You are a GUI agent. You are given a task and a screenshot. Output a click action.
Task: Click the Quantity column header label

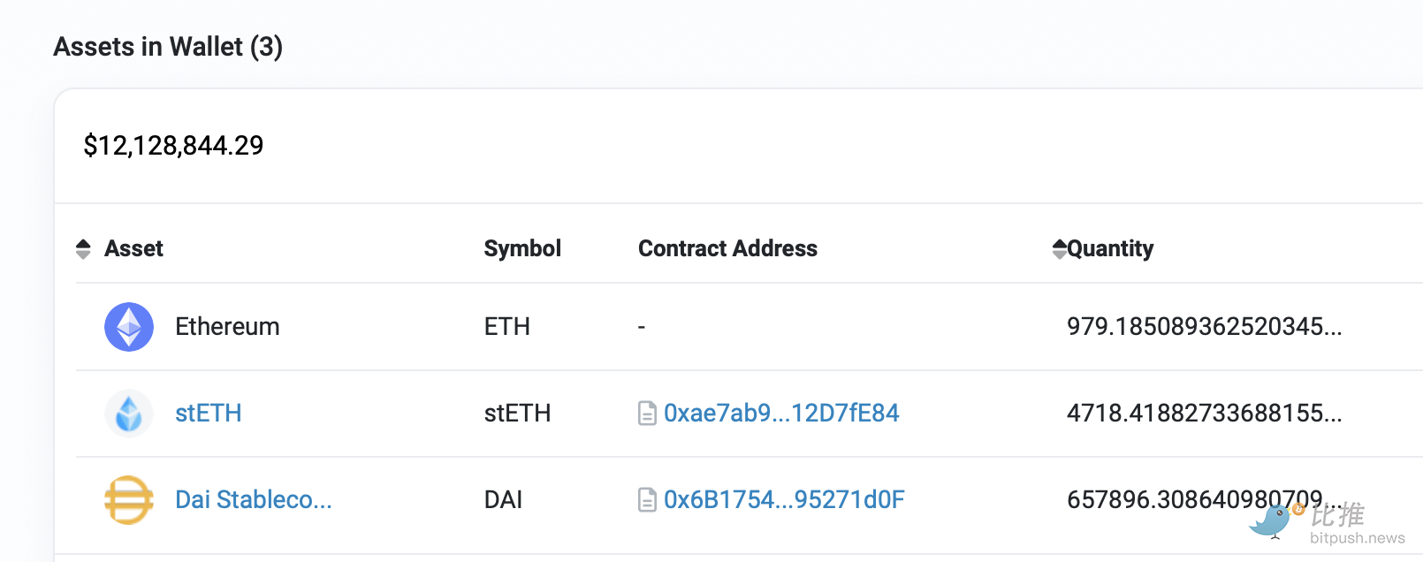coord(1110,249)
